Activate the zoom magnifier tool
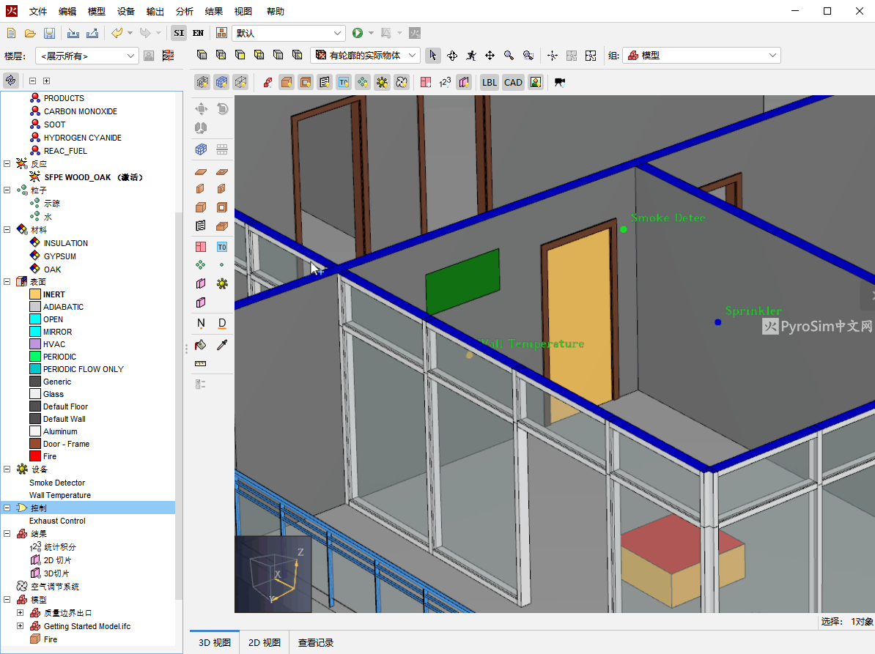875x654 pixels. click(509, 55)
